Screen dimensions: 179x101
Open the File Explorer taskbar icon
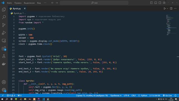(25, 99)
